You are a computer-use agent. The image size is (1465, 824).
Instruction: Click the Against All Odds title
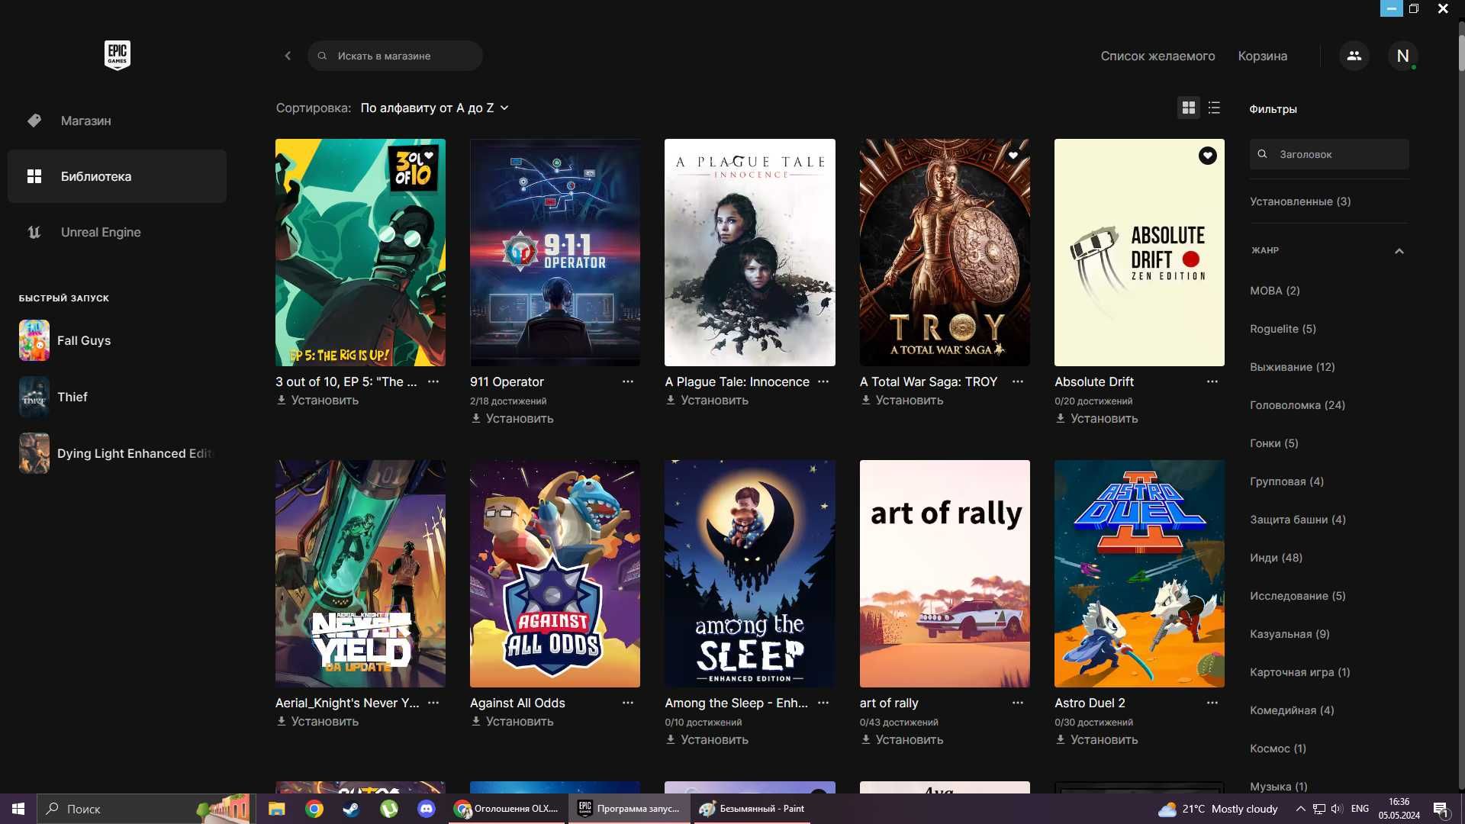(517, 703)
